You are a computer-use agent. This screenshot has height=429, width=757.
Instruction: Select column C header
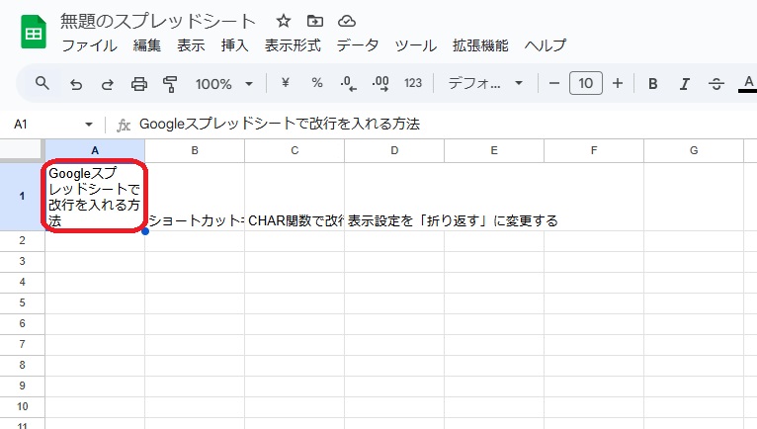(294, 150)
